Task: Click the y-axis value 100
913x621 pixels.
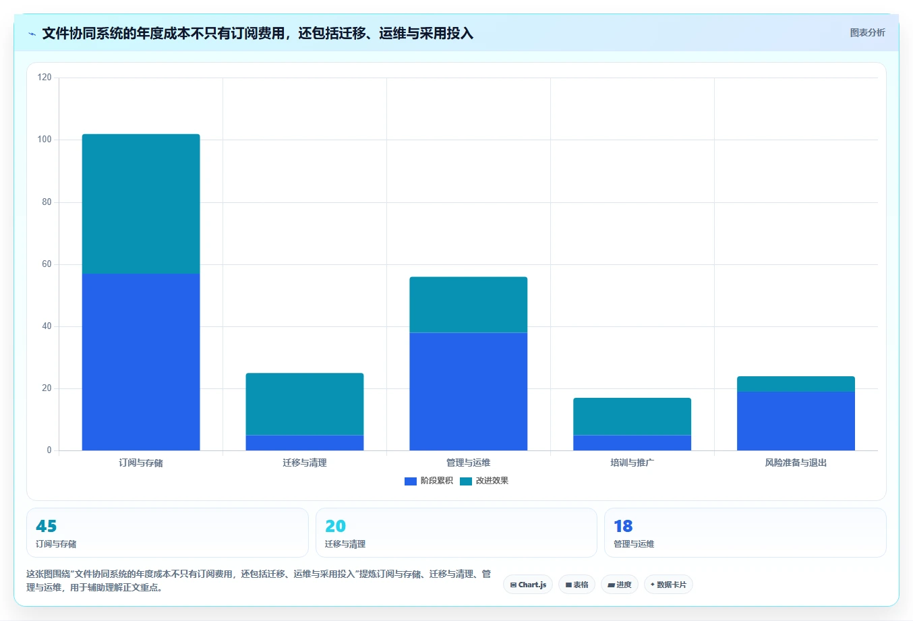Action: click(45, 140)
